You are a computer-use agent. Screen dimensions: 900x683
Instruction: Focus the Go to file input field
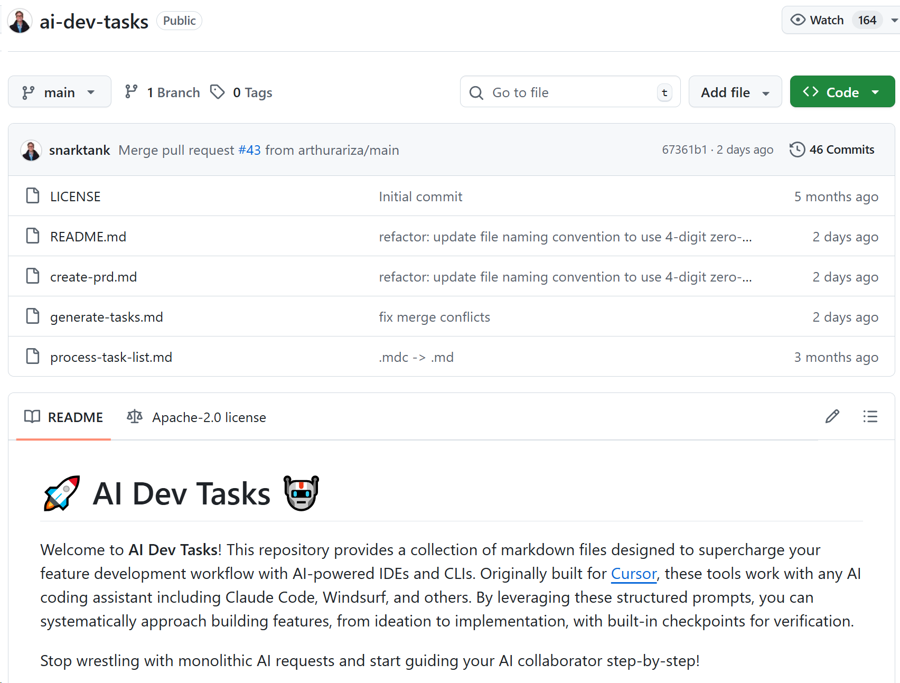(570, 92)
